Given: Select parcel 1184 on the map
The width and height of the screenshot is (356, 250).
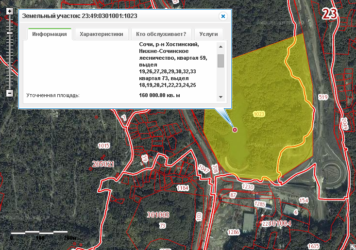Looking at the screenshot, I should click(182, 188).
